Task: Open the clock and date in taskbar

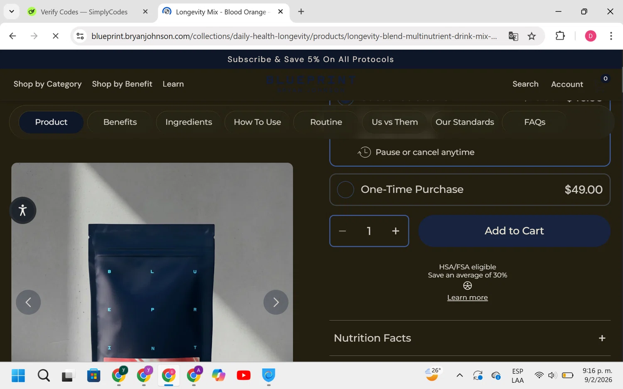Action: coord(597,375)
